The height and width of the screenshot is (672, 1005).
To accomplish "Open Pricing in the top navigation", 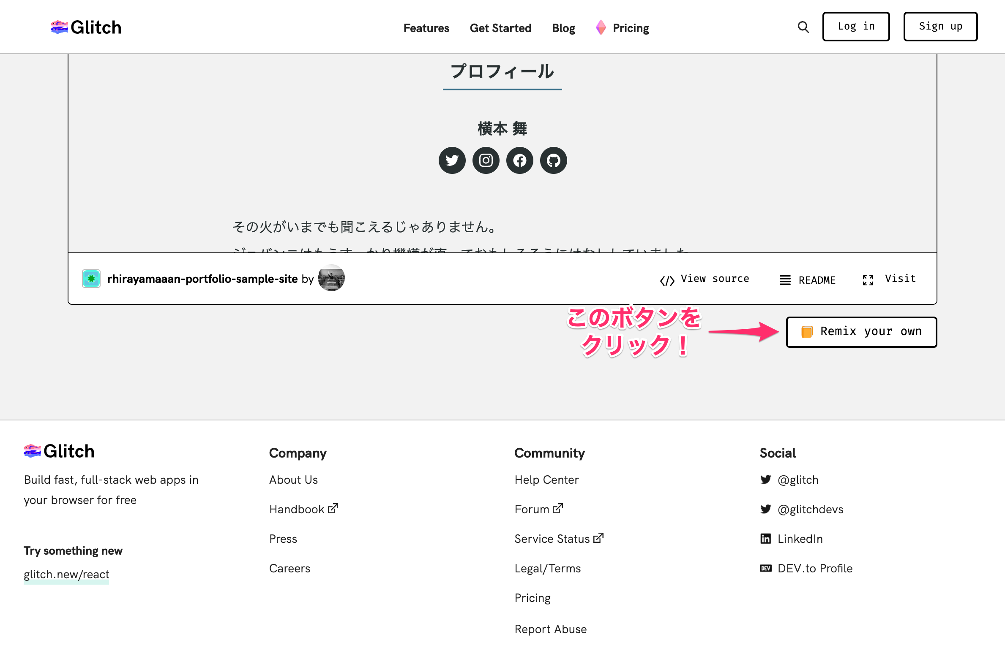I will (x=631, y=28).
